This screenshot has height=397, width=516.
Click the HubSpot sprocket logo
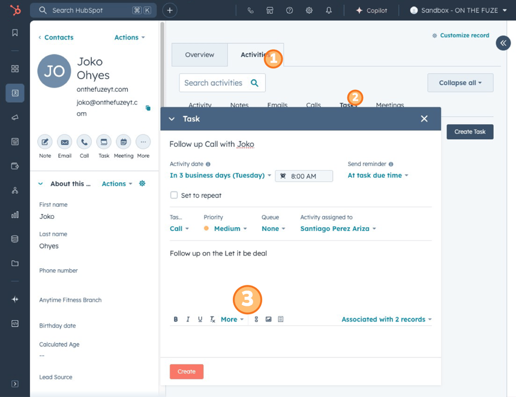[x=15, y=10]
